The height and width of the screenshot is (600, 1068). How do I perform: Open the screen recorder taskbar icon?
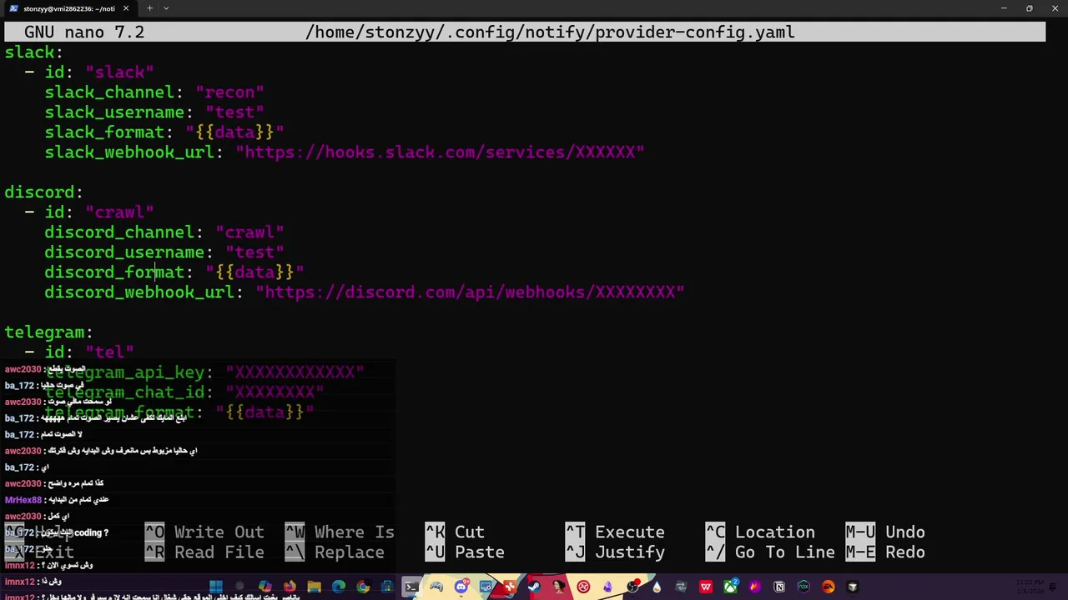click(486, 587)
